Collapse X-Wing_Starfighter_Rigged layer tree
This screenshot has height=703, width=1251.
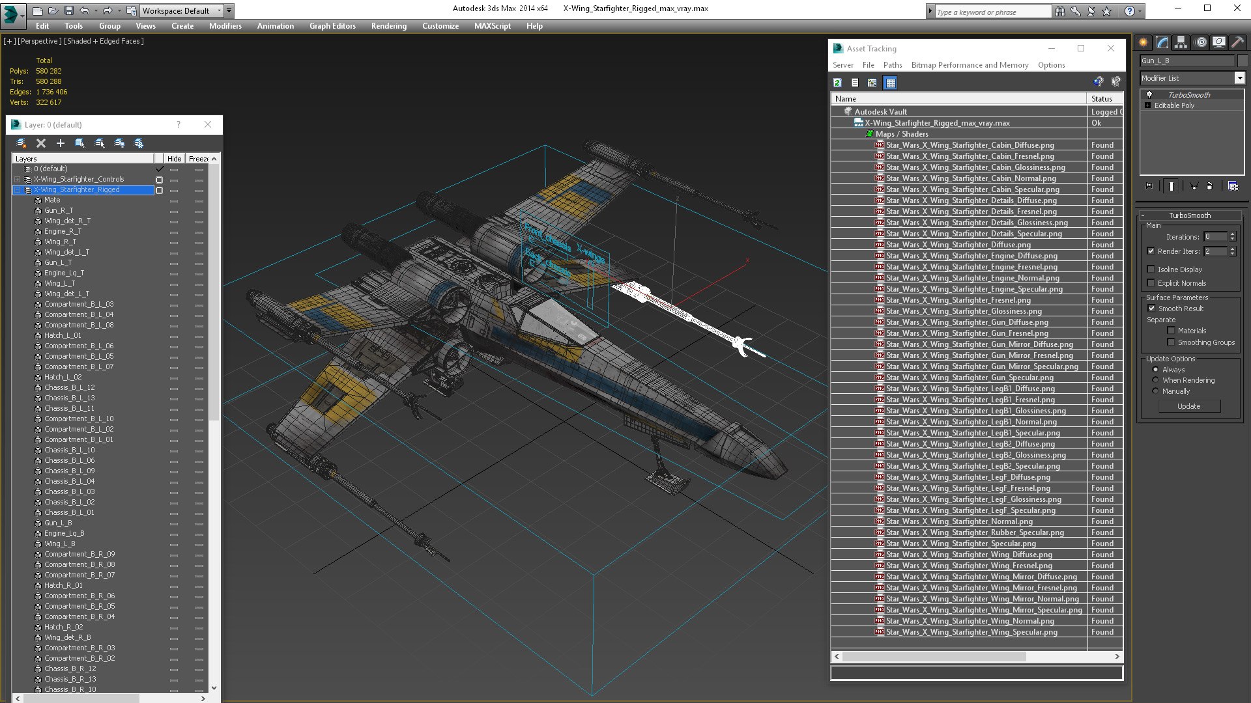point(18,190)
